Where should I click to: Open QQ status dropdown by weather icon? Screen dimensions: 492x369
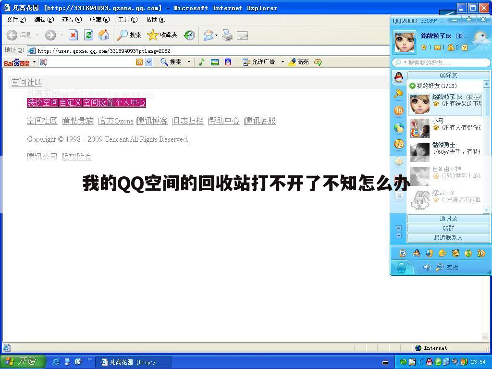(482, 36)
